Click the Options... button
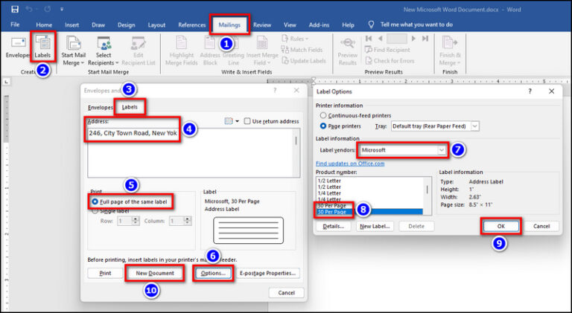 (213, 273)
